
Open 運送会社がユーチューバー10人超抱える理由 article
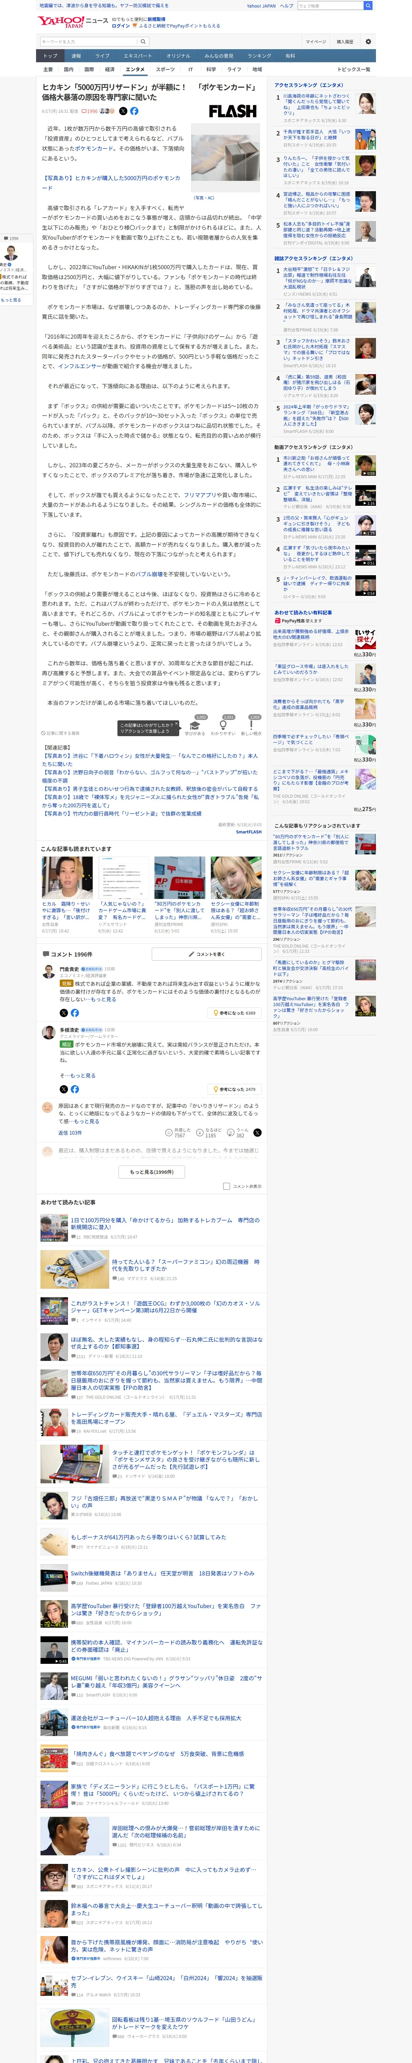[156, 1718]
